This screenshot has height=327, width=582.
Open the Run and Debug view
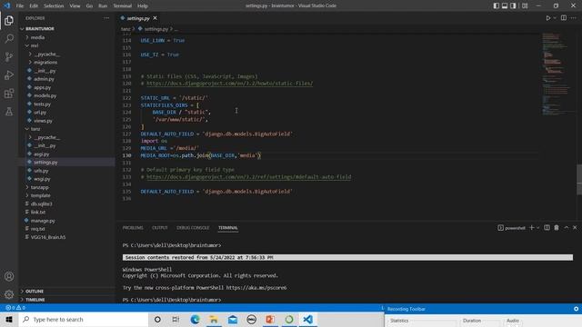9,74
